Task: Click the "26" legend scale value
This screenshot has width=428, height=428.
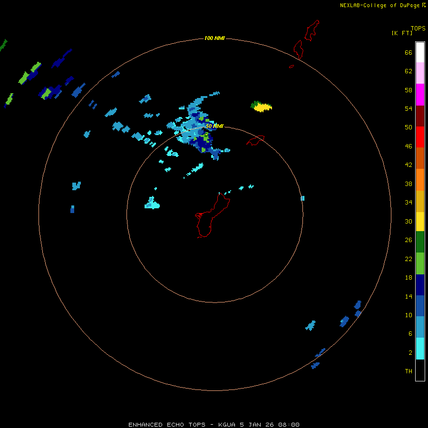Action: coord(409,240)
